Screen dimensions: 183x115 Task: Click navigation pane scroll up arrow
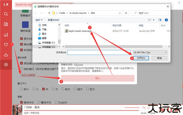pyautogui.click(x=59, y=25)
